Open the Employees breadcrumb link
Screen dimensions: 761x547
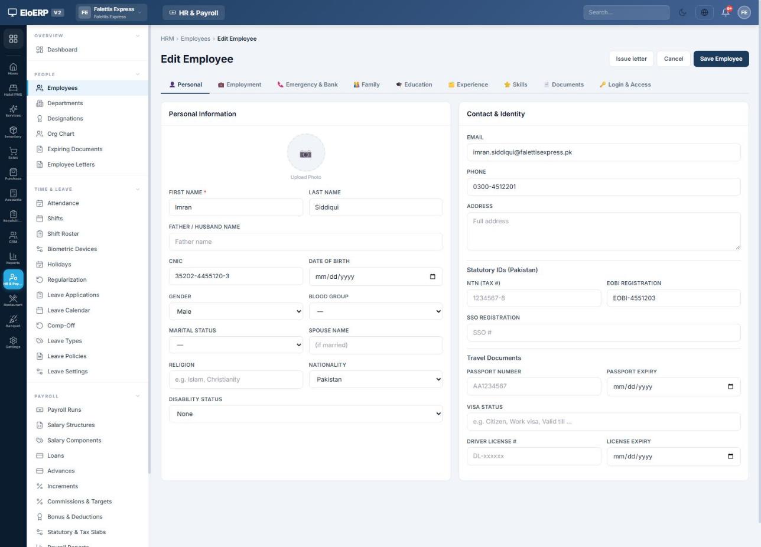[x=196, y=38]
